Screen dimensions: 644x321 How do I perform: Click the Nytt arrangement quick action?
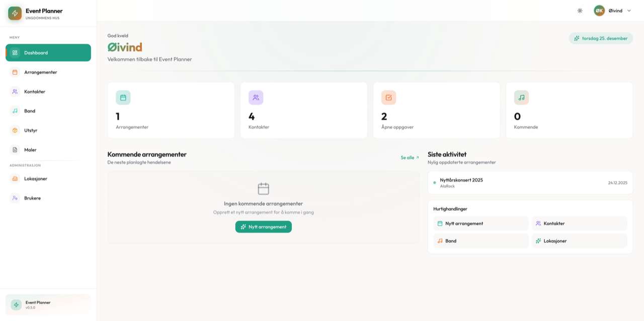pos(480,223)
